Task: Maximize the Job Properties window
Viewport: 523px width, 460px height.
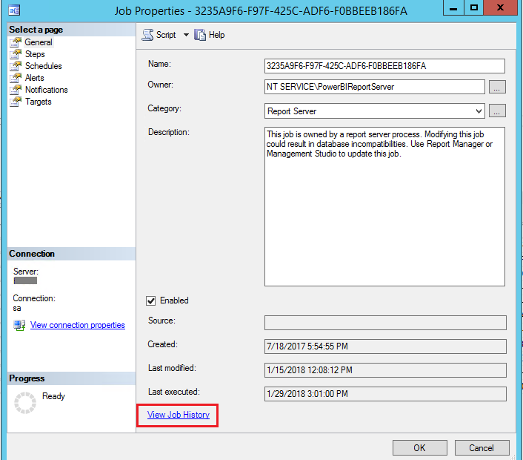Action: click(x=474, y=7)
